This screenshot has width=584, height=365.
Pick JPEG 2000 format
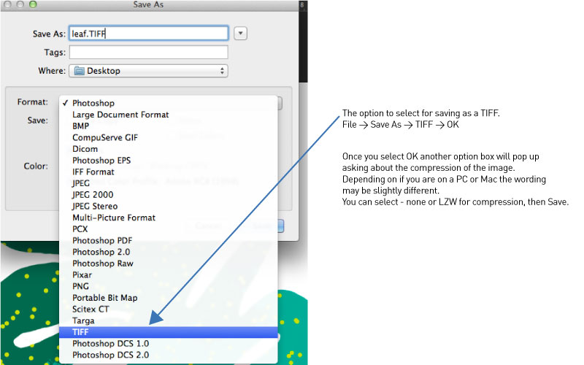click(x=169, y=195)
